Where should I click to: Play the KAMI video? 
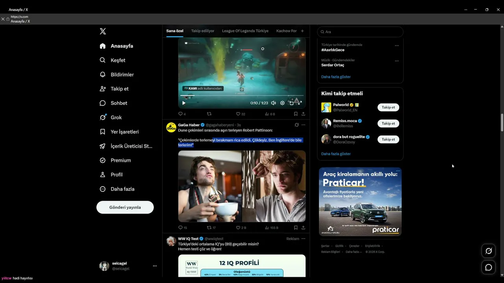click(x=183, y=103)
